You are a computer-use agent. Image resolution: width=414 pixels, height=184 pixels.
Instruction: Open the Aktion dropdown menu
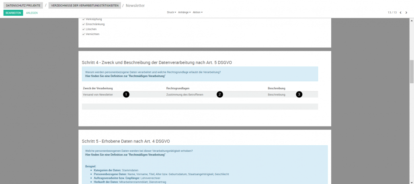(197, 12)
